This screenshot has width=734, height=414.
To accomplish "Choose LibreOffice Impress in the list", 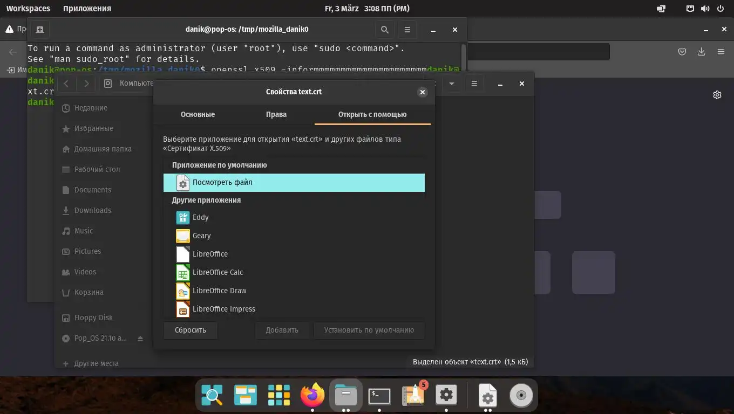I will point(294,309).
